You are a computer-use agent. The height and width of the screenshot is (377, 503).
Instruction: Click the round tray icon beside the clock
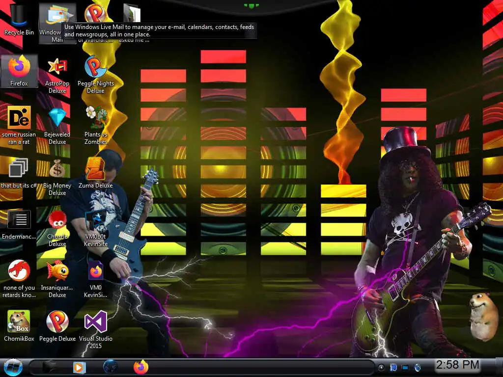418,368
